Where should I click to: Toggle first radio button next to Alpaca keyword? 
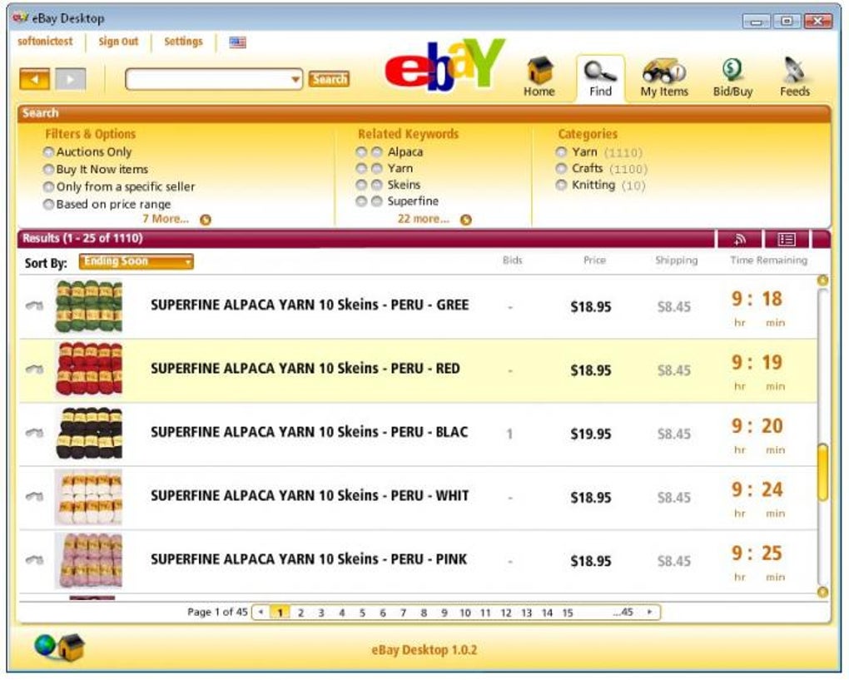click(x=361, y=152)
